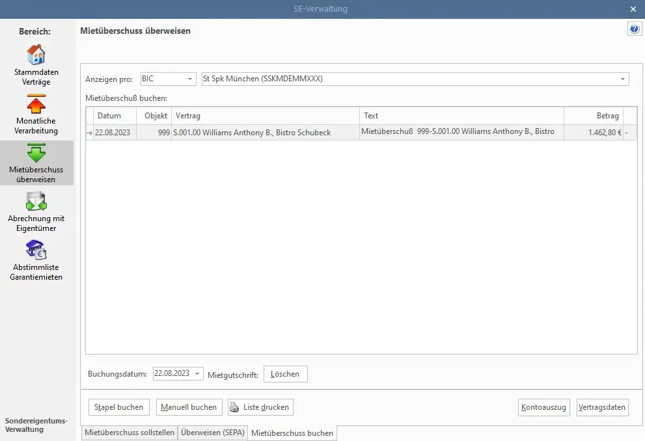This screenshot has height=441, width=645.
Task: Click the Text column header
Action: 461,116
